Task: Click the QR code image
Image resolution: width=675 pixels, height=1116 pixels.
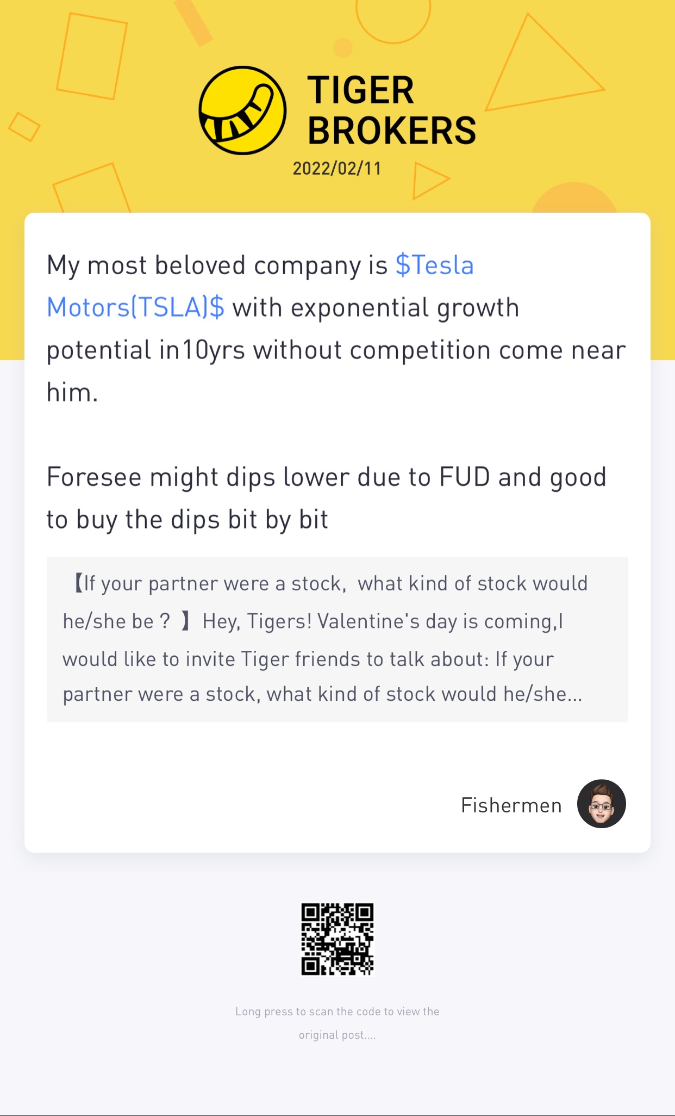Action: pyautogui.click(x=337, y=939)
